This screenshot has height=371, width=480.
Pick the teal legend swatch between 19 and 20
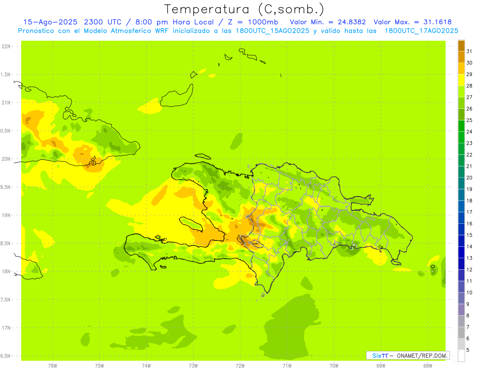tap(461, 183)
